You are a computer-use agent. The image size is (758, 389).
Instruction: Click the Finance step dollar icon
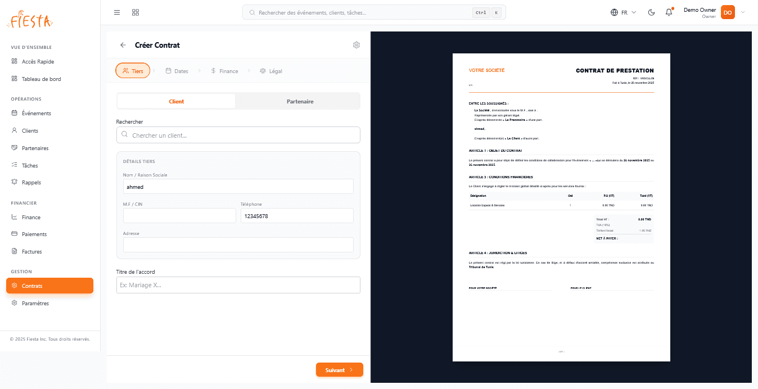[213, 71]
